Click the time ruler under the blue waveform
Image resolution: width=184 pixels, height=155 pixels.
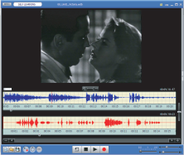[89, 107]
